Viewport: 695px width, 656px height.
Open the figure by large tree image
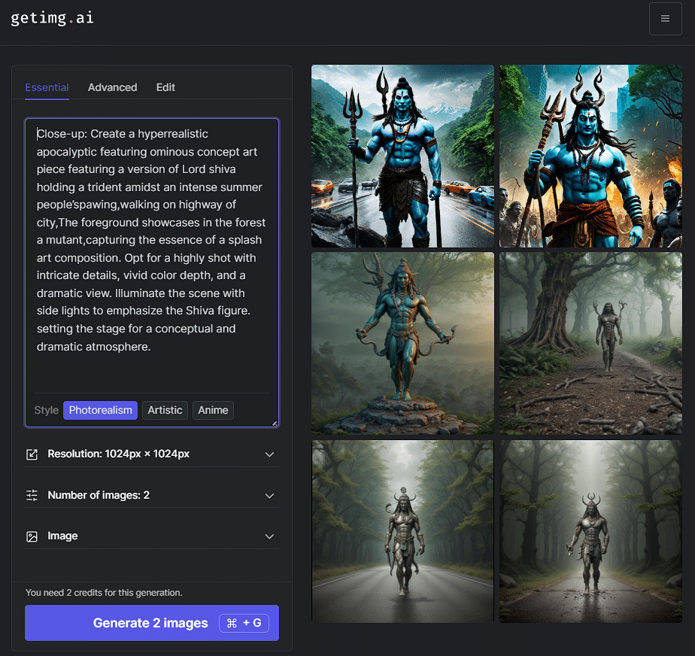[x=591, y=344]
